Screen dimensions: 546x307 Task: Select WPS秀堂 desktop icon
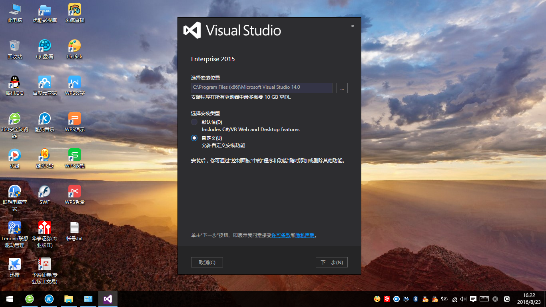75,195
